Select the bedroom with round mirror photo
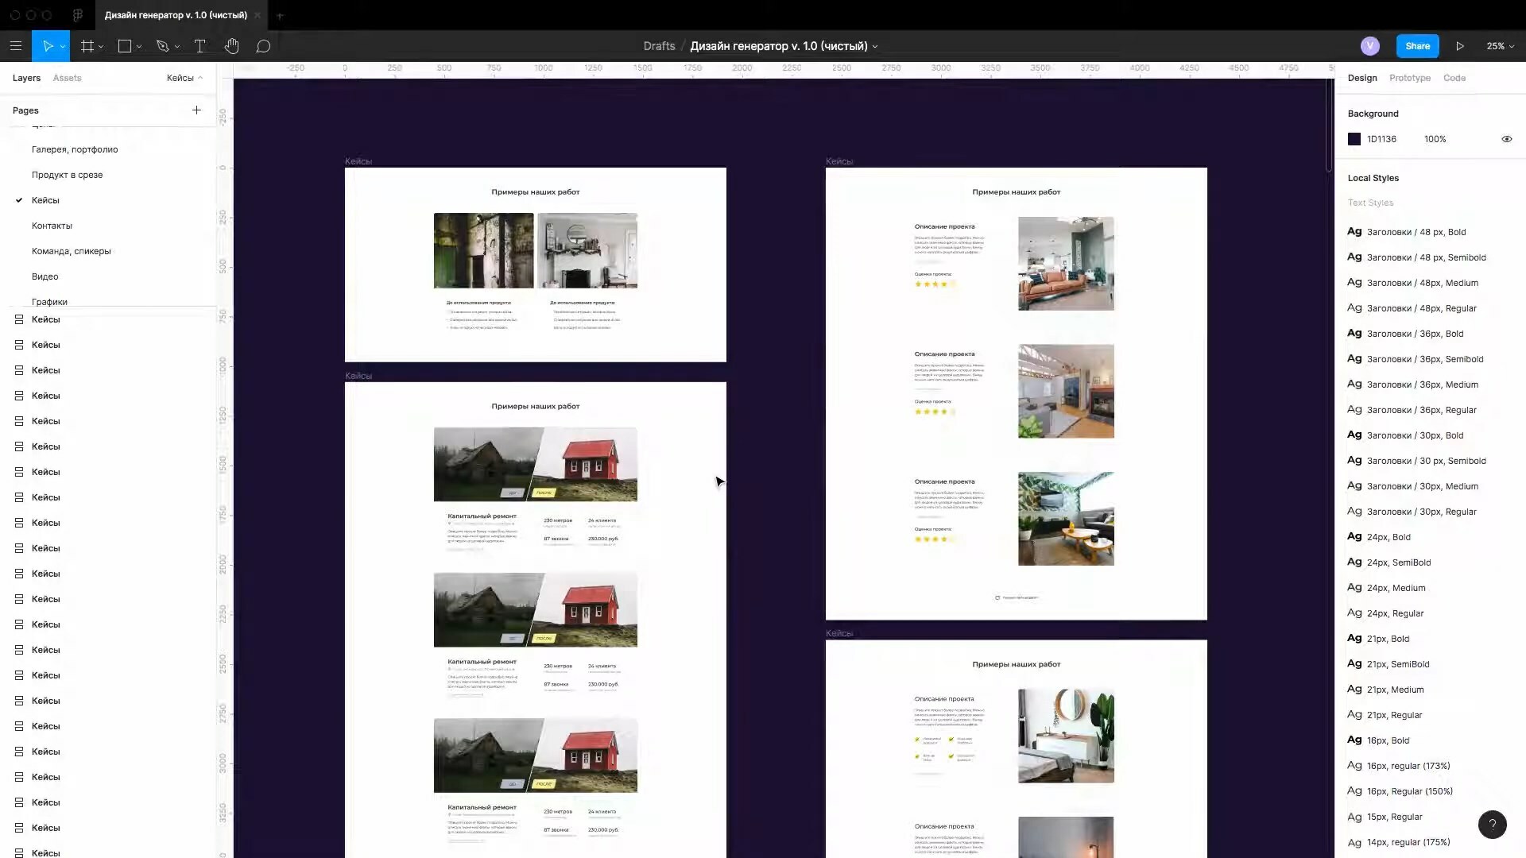 pos(1066,736)
